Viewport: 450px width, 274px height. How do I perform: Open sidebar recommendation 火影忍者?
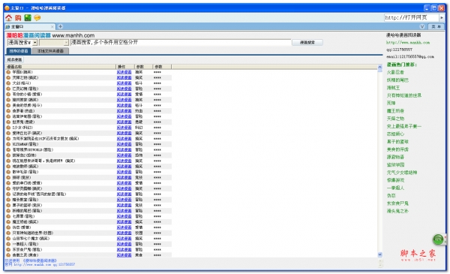(x=395, y=72)
